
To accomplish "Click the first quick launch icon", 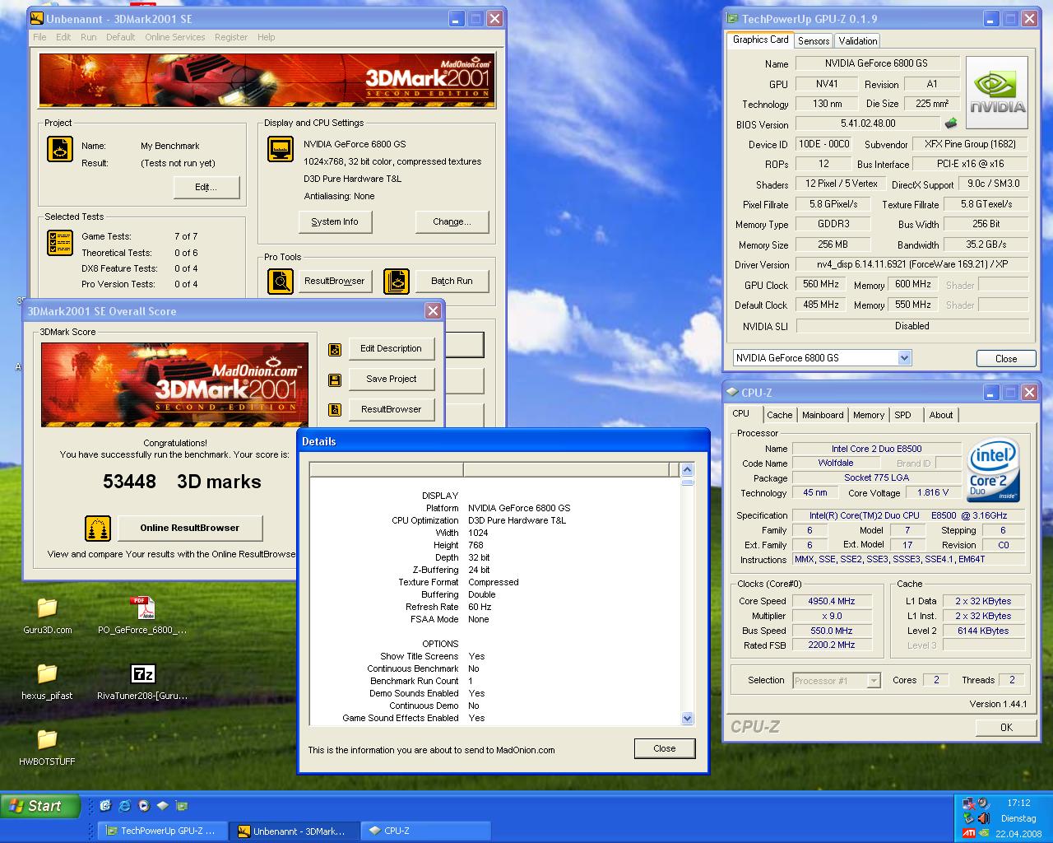I will [105, 806].
